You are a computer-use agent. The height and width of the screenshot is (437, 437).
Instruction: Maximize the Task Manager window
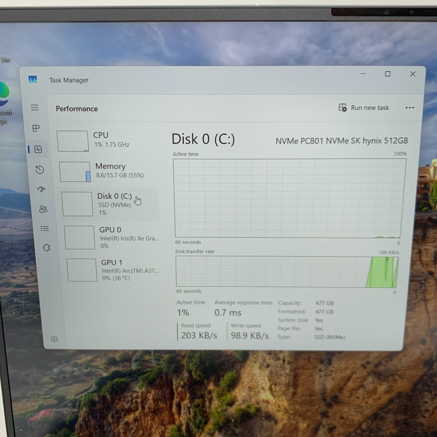(387, 74)
